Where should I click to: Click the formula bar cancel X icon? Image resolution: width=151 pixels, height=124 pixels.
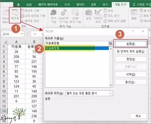[x=35, y=34]
